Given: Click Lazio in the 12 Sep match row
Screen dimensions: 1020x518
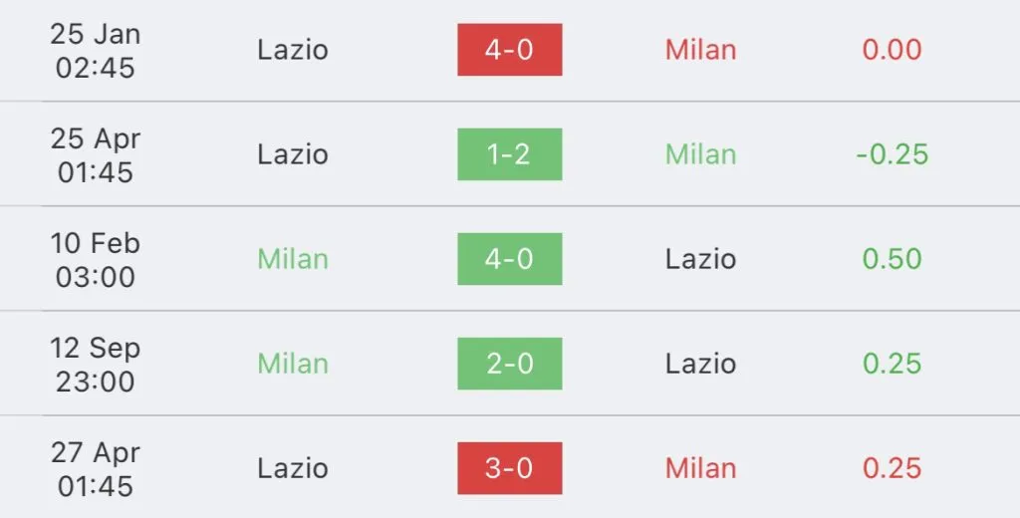Looking at the screenshot, I should pos(700,364).
